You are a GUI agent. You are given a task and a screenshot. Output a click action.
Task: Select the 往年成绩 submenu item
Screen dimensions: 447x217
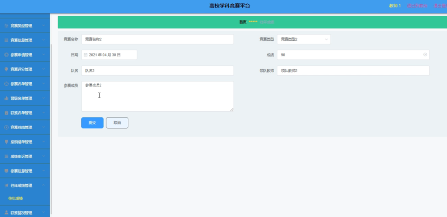click(16, 199)
